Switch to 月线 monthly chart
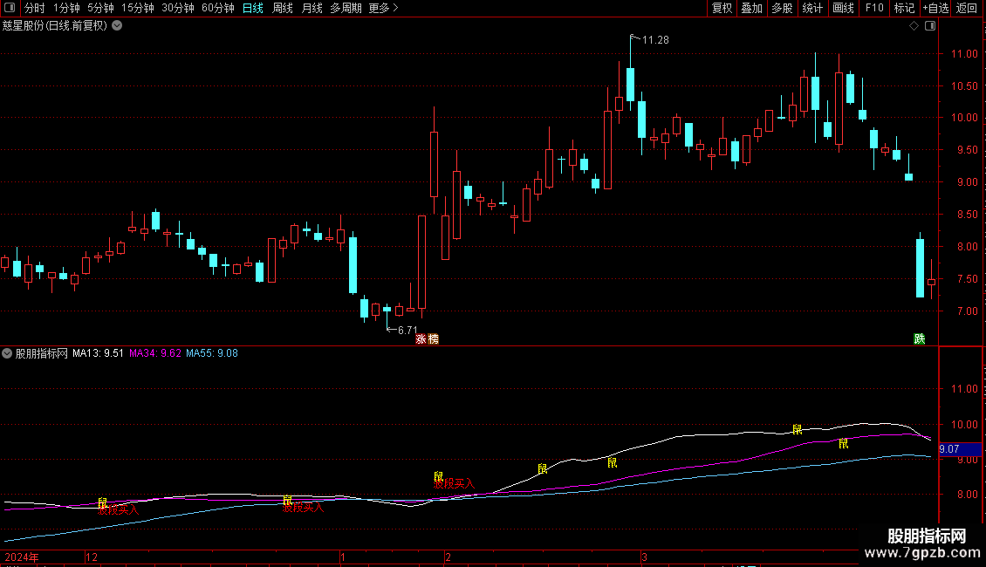Screen dimensions: 986x567 point(312,8)
